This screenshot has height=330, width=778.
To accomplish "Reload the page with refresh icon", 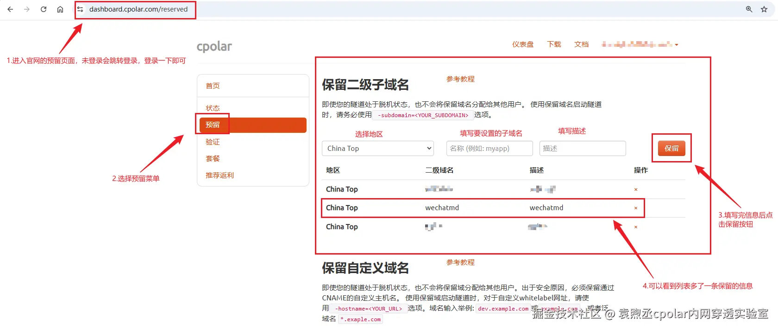I will (44, 9).
